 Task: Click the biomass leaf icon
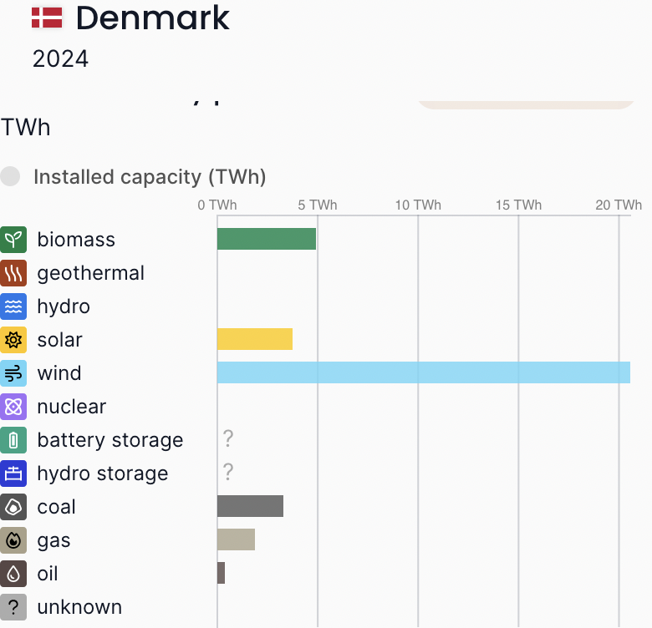[13, 240]
